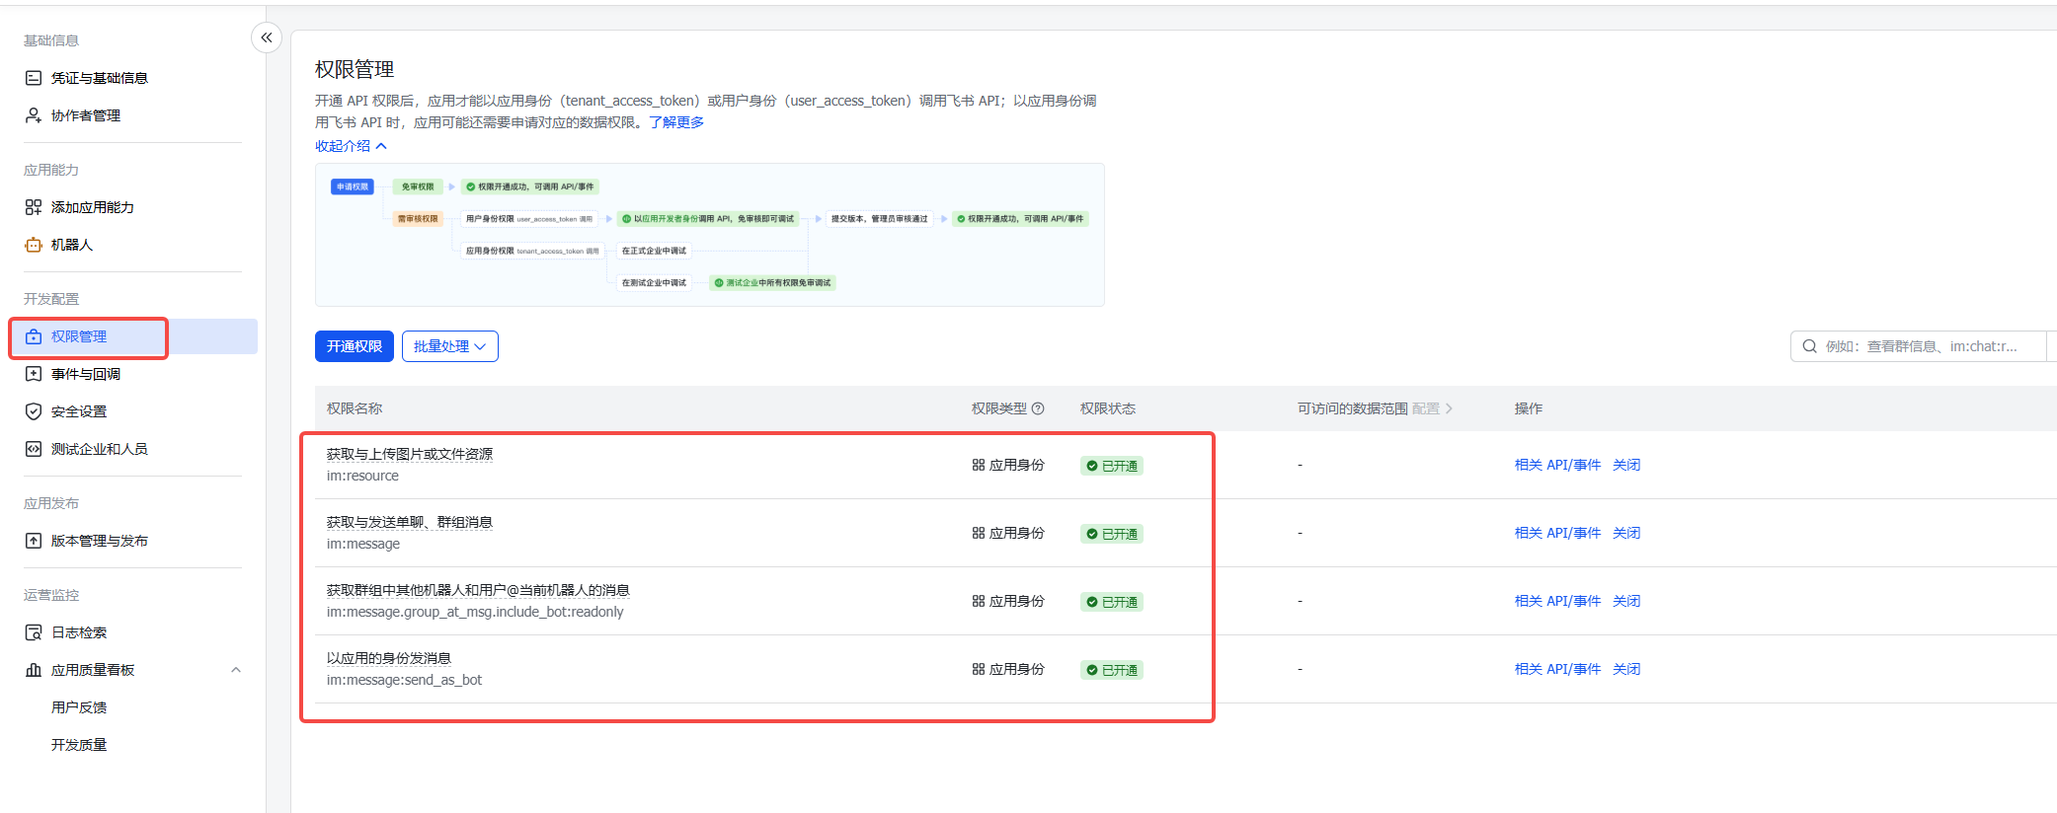Open 用户反馈 under 应用质量看板
The image size is (2057, 813).
(x=79, y=707)
